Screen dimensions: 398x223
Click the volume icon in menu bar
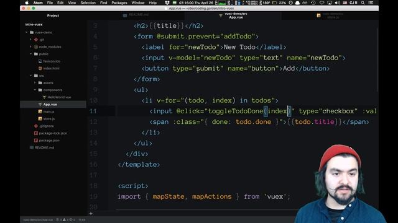pos(337,2)
